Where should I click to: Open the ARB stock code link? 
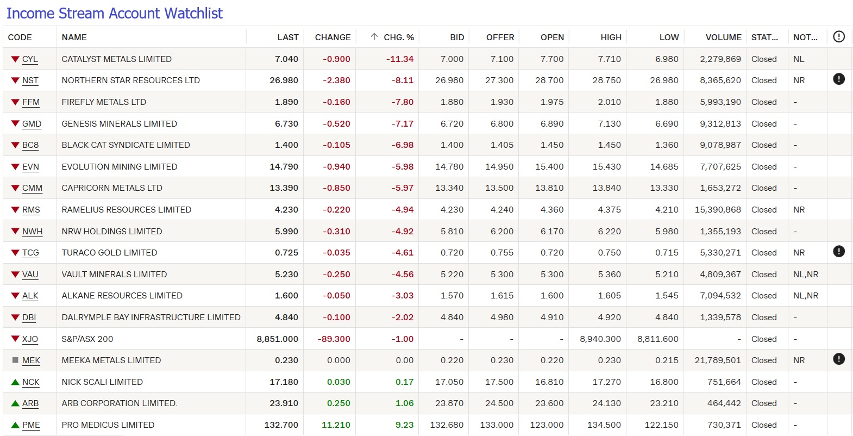click(x=30, y=403)
